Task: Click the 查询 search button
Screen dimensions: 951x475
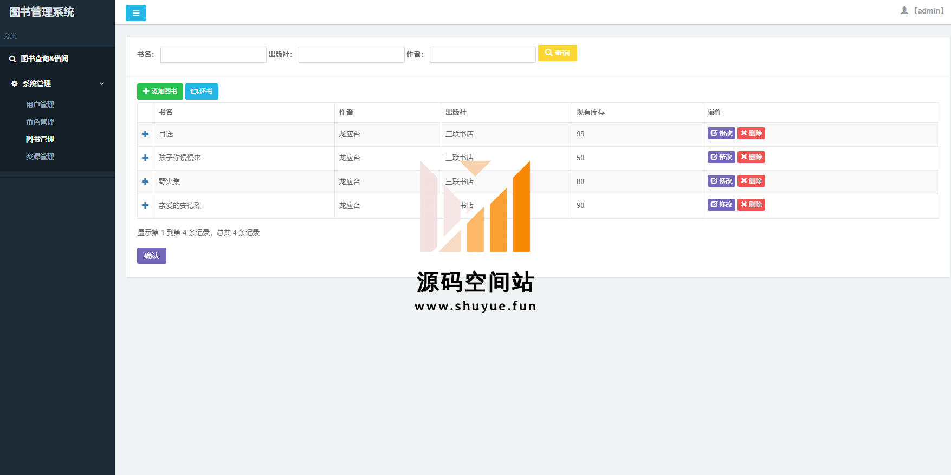Action: coord(557,53)
